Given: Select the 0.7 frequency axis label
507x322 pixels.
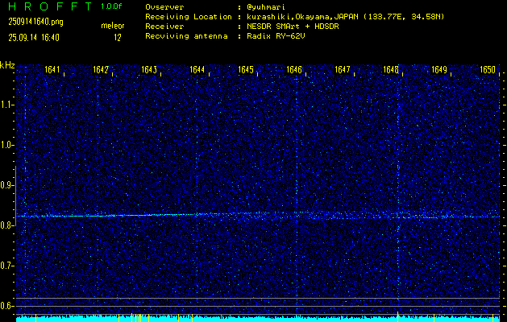Looking at the screenshot, I should 6,266.
